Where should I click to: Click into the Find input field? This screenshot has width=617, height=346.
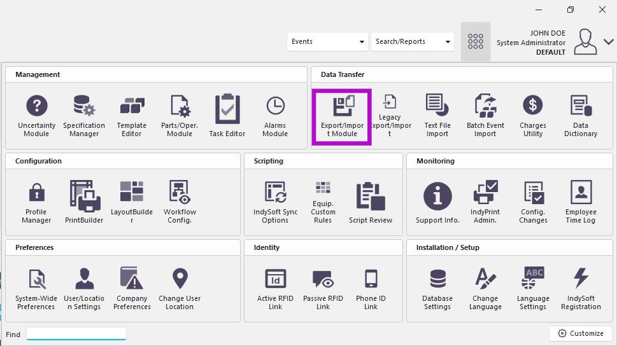76,334
